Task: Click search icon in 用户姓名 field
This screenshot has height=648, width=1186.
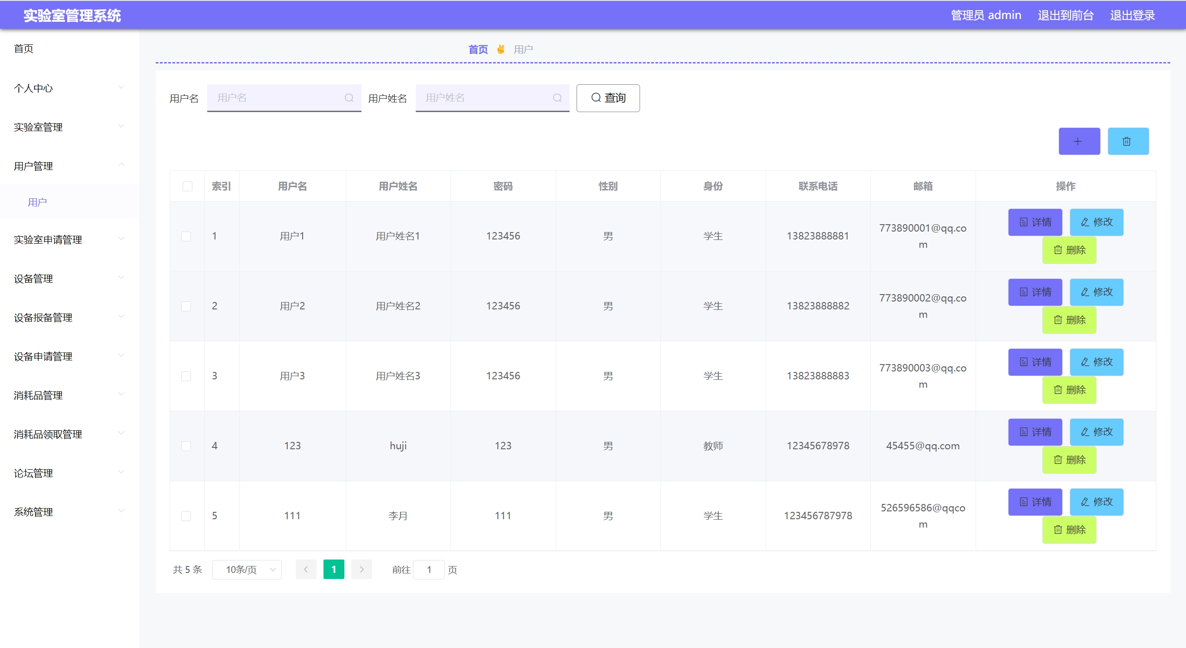Action: [x=557, y=98]
